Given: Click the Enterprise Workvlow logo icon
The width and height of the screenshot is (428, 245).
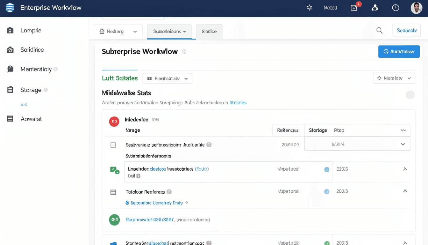Looking at the screenshot, I should [10, 8].
